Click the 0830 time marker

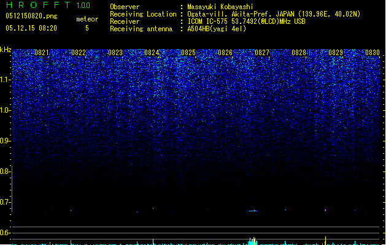tap(372, 53)
